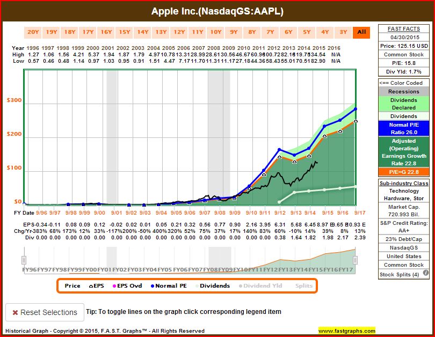The width and height of the screenshot is (435, 337).
Task: Show the 6Y chart range
Action: point(288,32)
